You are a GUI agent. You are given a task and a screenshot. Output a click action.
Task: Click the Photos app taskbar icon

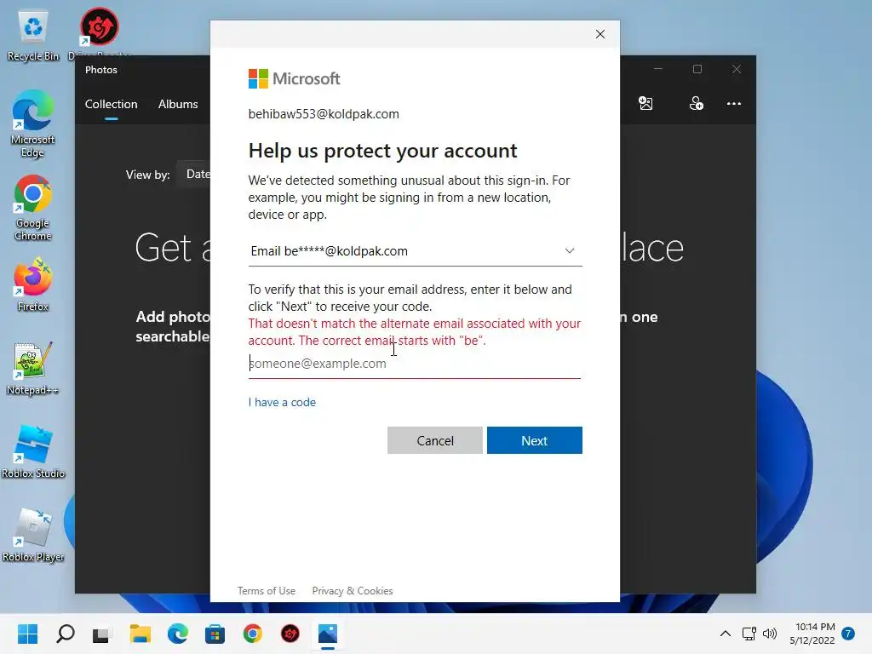(328, 634)
